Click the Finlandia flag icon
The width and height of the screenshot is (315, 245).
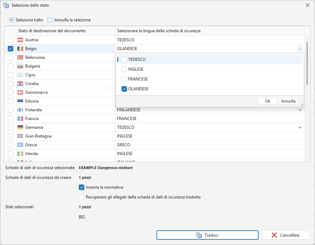point(20,110)
